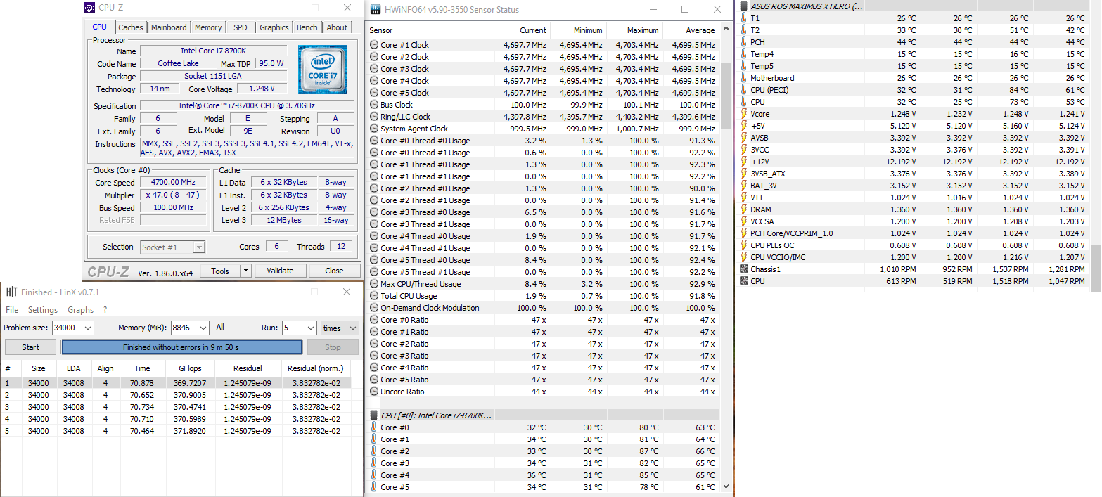This screenshot has width=1102, height=497.
Task: Click the LinX title bar app icon
Action: point(11,292)
